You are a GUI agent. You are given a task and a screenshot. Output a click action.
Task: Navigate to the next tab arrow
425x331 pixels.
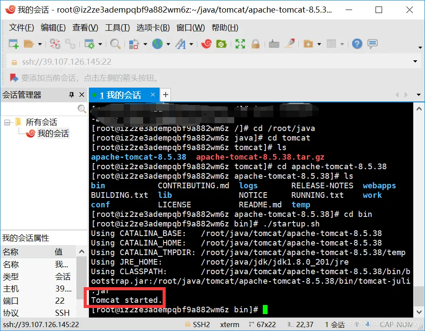(406, 95)
